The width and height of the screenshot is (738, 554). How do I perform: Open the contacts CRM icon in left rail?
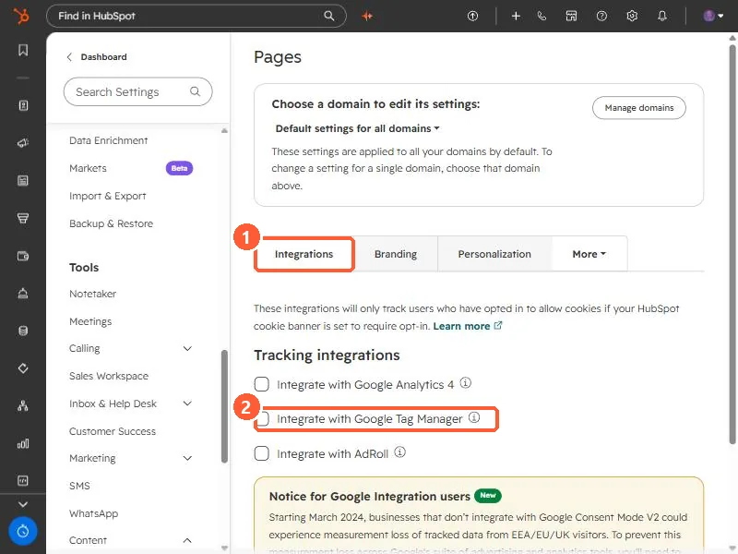(23, 105)
